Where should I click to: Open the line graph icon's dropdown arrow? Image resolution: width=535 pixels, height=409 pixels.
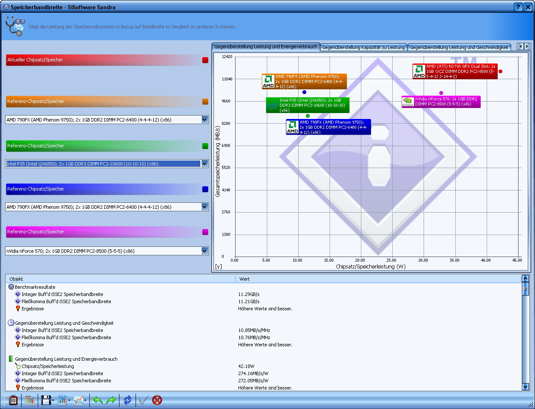coord(86,401)
